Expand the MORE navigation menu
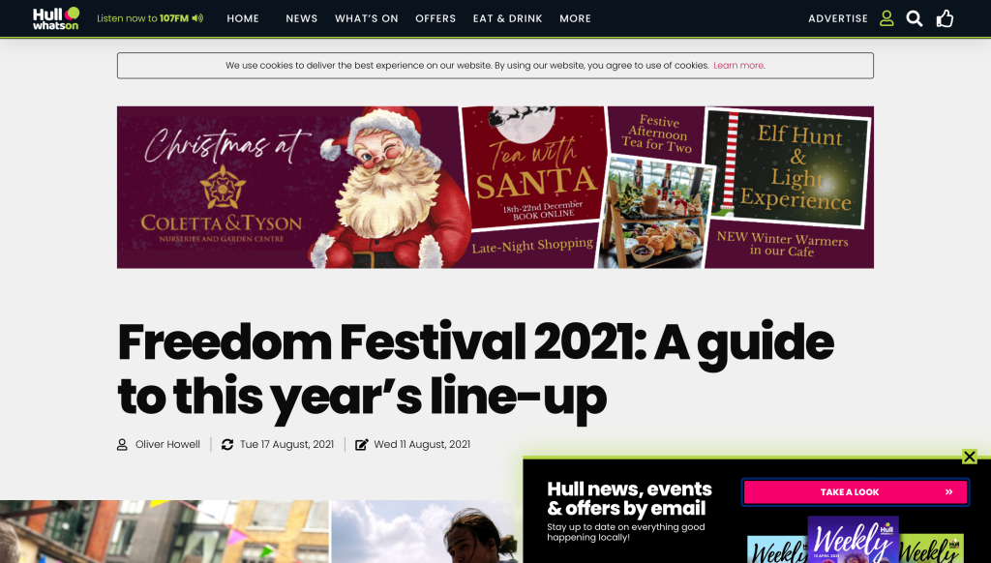 tap(575, 19)
